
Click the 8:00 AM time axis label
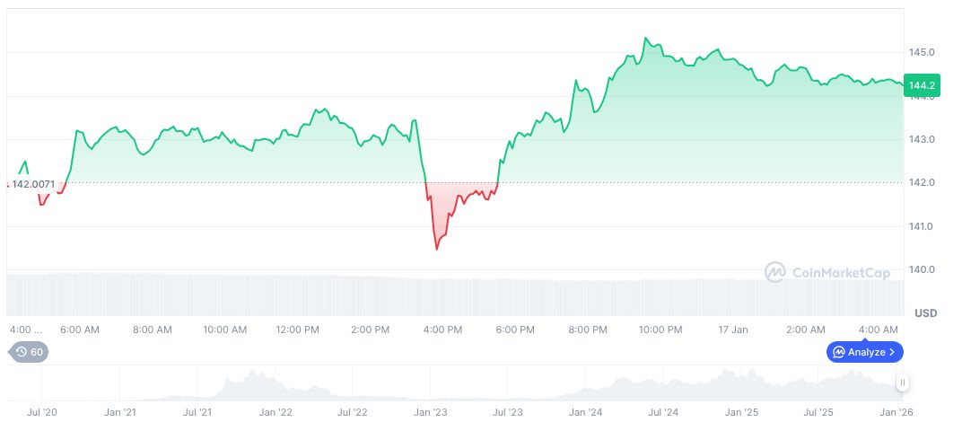152,330
